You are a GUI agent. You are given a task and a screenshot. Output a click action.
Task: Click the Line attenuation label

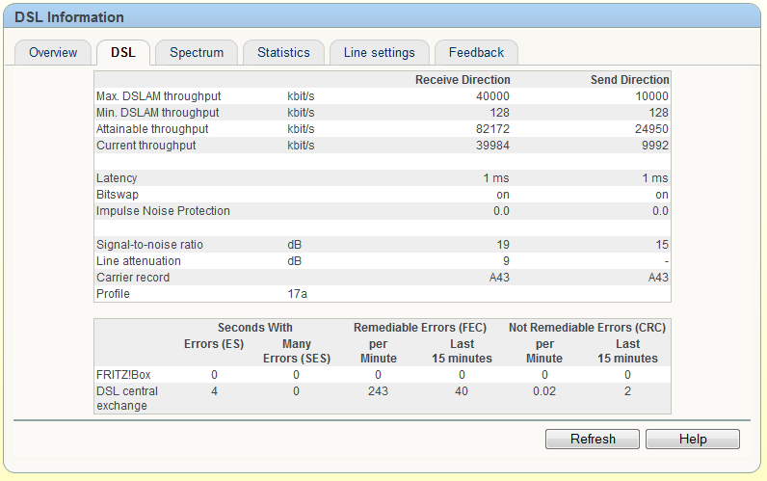(139, 261)
